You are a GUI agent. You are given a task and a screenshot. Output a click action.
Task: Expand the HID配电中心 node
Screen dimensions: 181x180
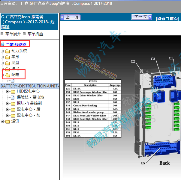(8, 91)
